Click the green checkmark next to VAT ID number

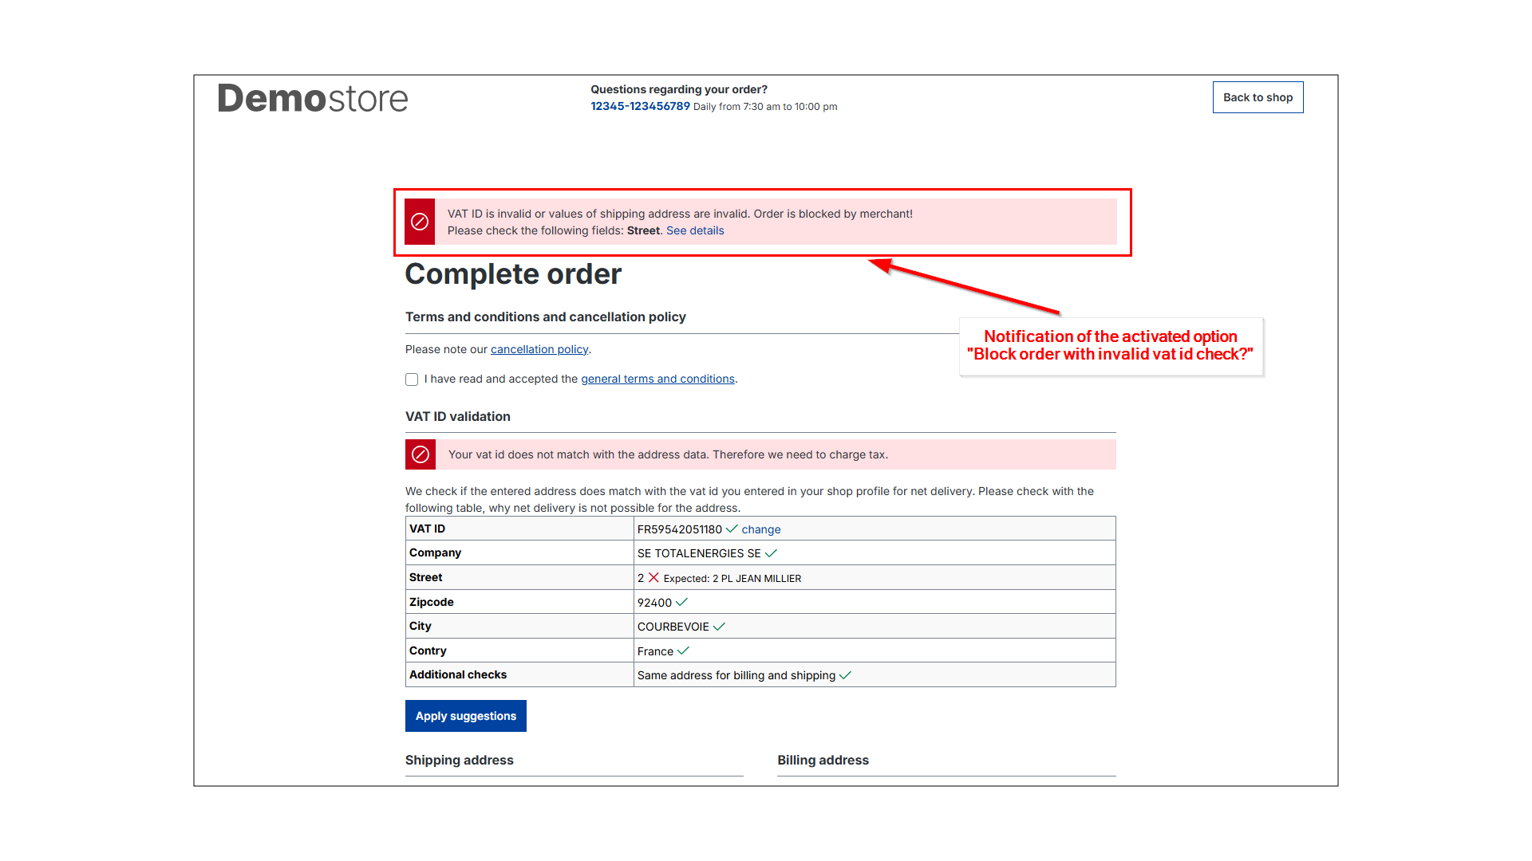coord(732,529)
